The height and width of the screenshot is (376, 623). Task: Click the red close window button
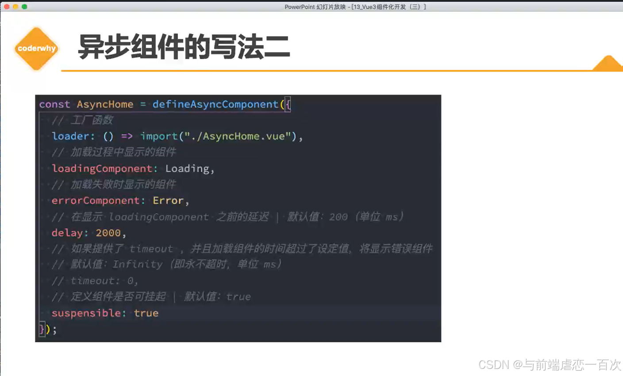(7, 7)
